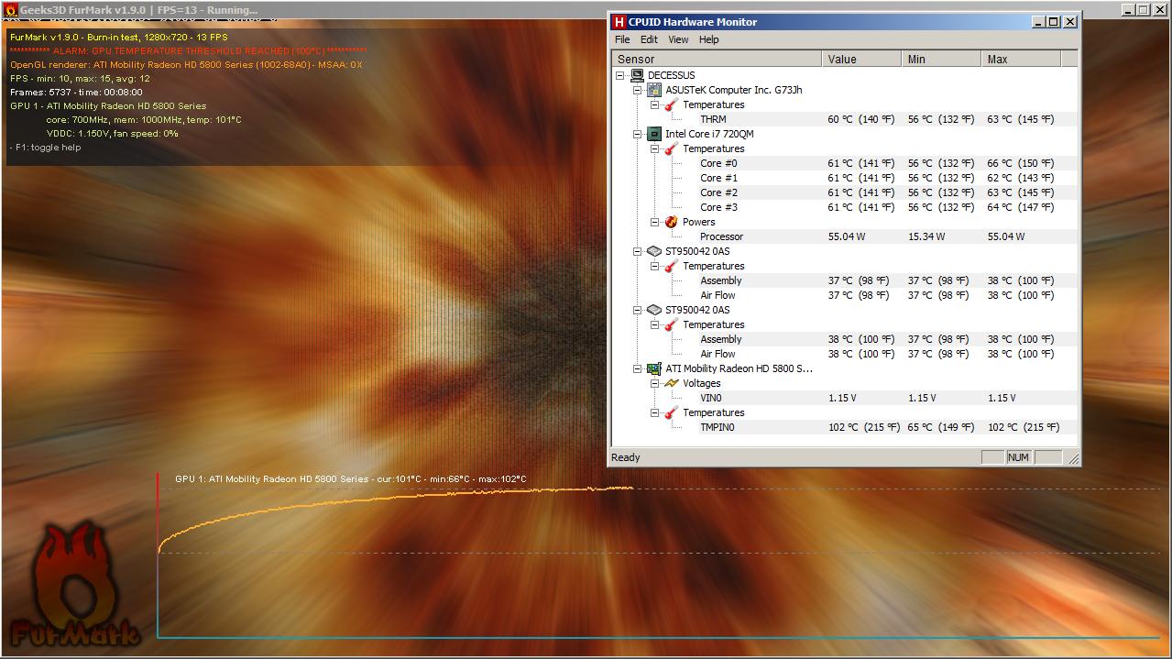Collapse the ASUSTeK Computer Inc. G73Jh node
The width and height of the screenshot is (1172, 659).
tap(638, 90)
